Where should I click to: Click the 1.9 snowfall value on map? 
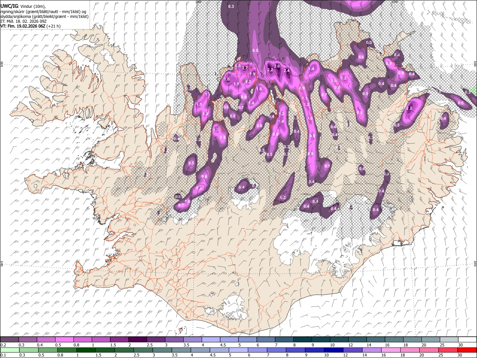[252, 74]
